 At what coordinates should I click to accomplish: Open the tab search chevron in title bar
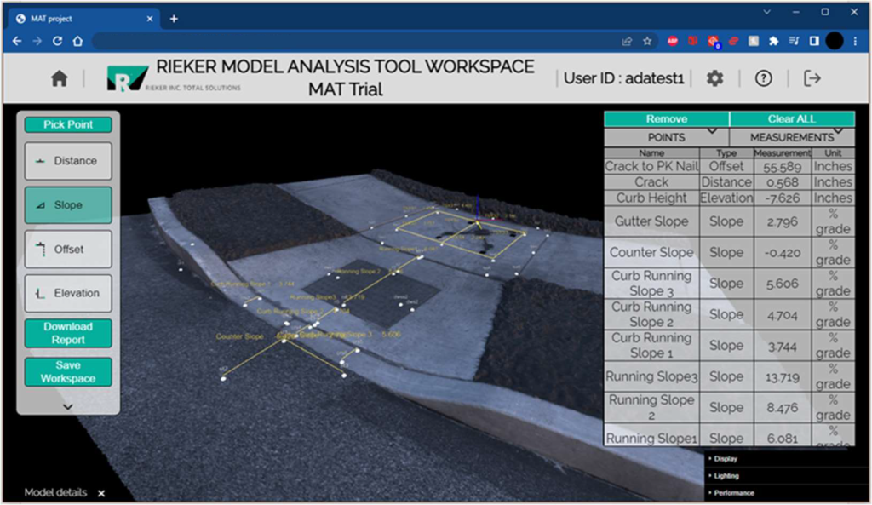(767, 12)
